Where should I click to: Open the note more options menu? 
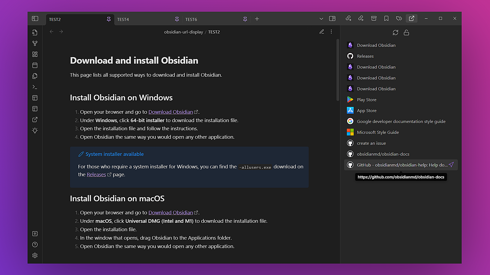point(331,32)
